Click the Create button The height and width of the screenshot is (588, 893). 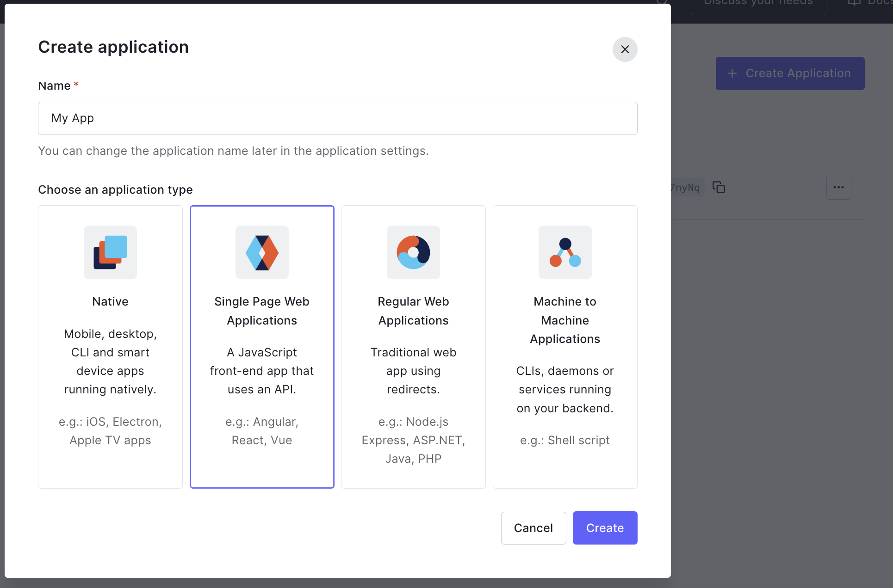[x=605, y=528]
